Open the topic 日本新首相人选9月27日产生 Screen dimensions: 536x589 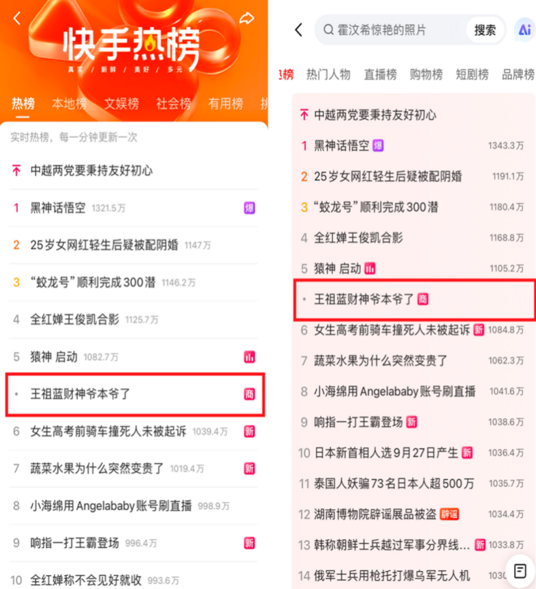[x=386, y=453]
